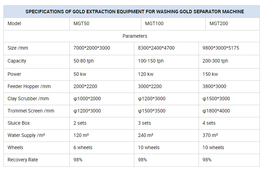Click the MGT200 size value 9800*3000*5175
This screenshot has height=182, width=263.
[221, 48]
